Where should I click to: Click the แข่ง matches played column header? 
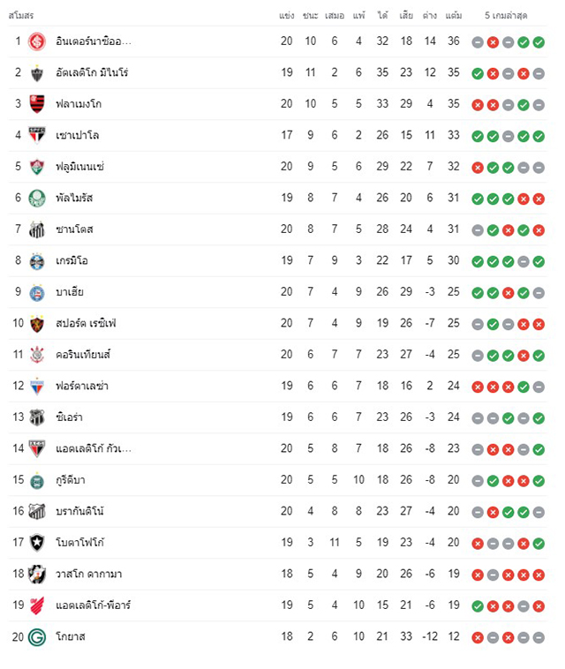coord(286,15)
